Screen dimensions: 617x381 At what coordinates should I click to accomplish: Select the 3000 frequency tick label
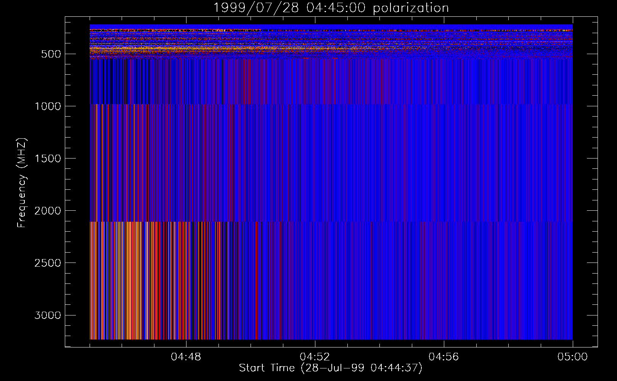point(48,315)
